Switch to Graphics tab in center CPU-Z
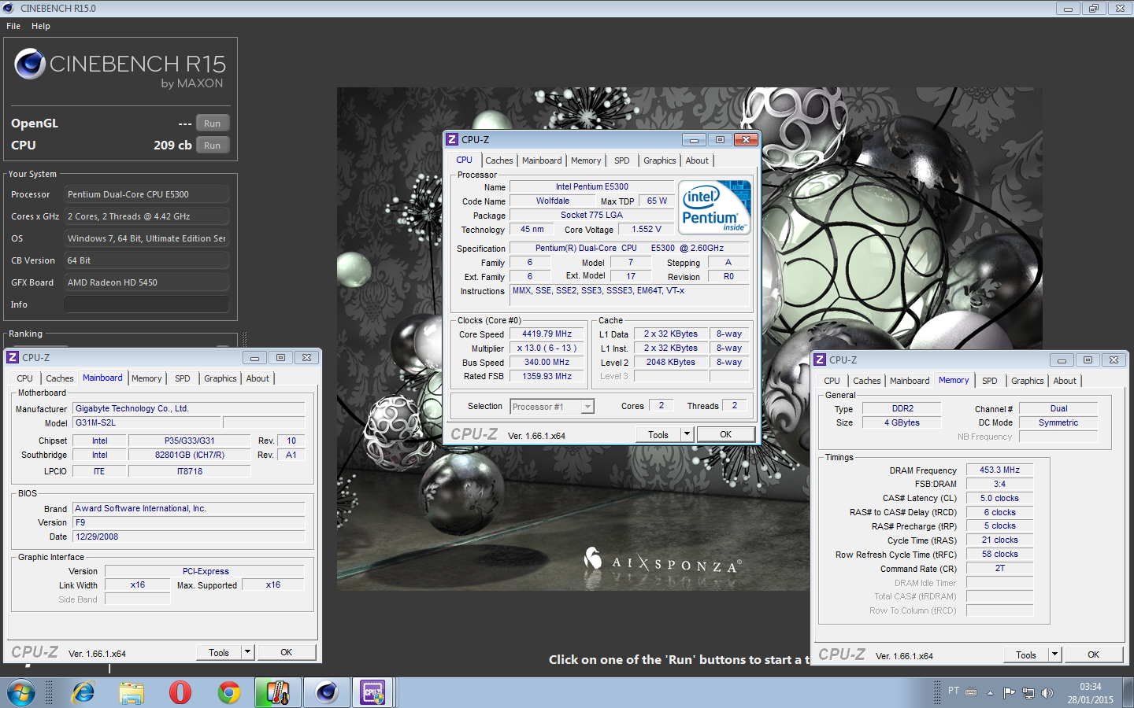 [x=660, y=160]
